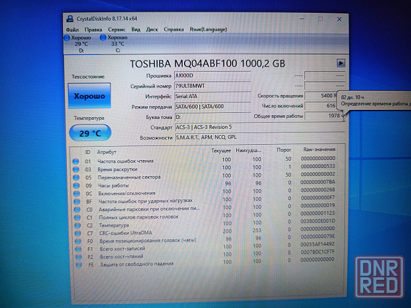Open the Язык(Language) menu
This screenshot has height=308, width=411.
208,29
